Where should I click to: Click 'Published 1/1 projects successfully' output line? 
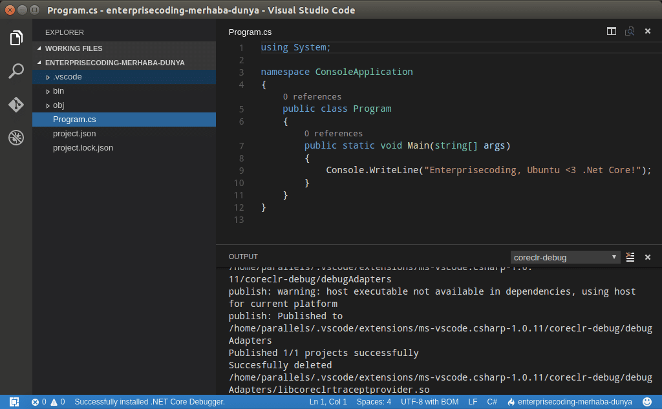click(x=323, y=353)
